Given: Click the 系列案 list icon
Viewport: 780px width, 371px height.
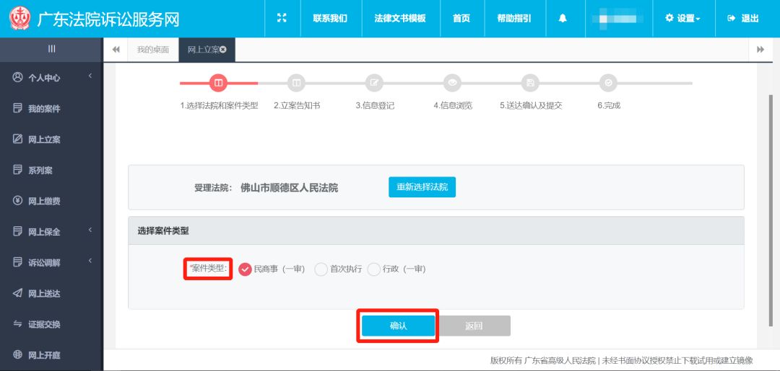Looking at the screenshot, I should [x=18, y=169].
